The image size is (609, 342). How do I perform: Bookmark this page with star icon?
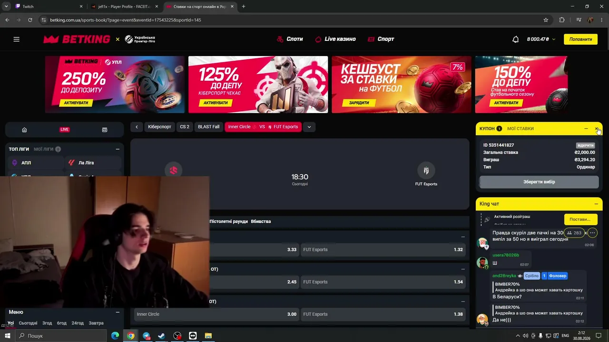point(546,20)
